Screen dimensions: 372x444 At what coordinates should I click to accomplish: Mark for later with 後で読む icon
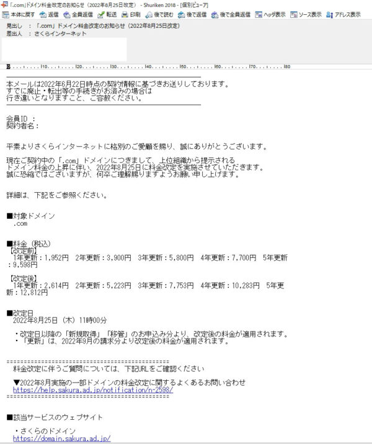click(149, 14)
